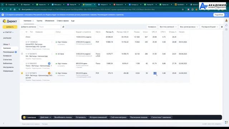Go back in the browser
The image size is (229, 129).
(3, 9)
